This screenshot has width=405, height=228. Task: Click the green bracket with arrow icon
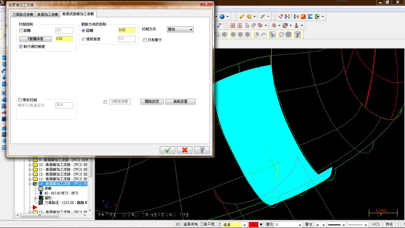pyautogui.click(x=317, y=17)
